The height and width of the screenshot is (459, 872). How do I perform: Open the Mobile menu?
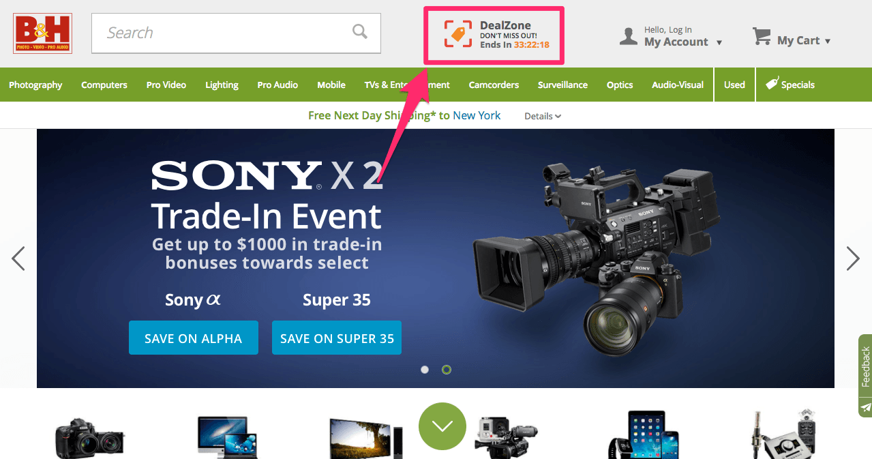331,85
